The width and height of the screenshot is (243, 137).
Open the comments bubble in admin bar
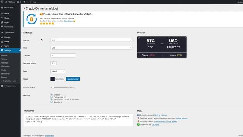click(x=24, y=2)
